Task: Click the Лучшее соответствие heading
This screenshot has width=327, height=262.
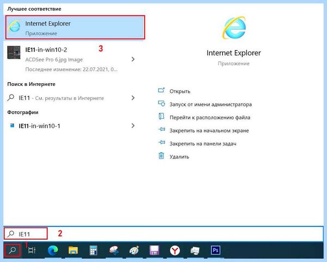Action: (x=34, y=9)
